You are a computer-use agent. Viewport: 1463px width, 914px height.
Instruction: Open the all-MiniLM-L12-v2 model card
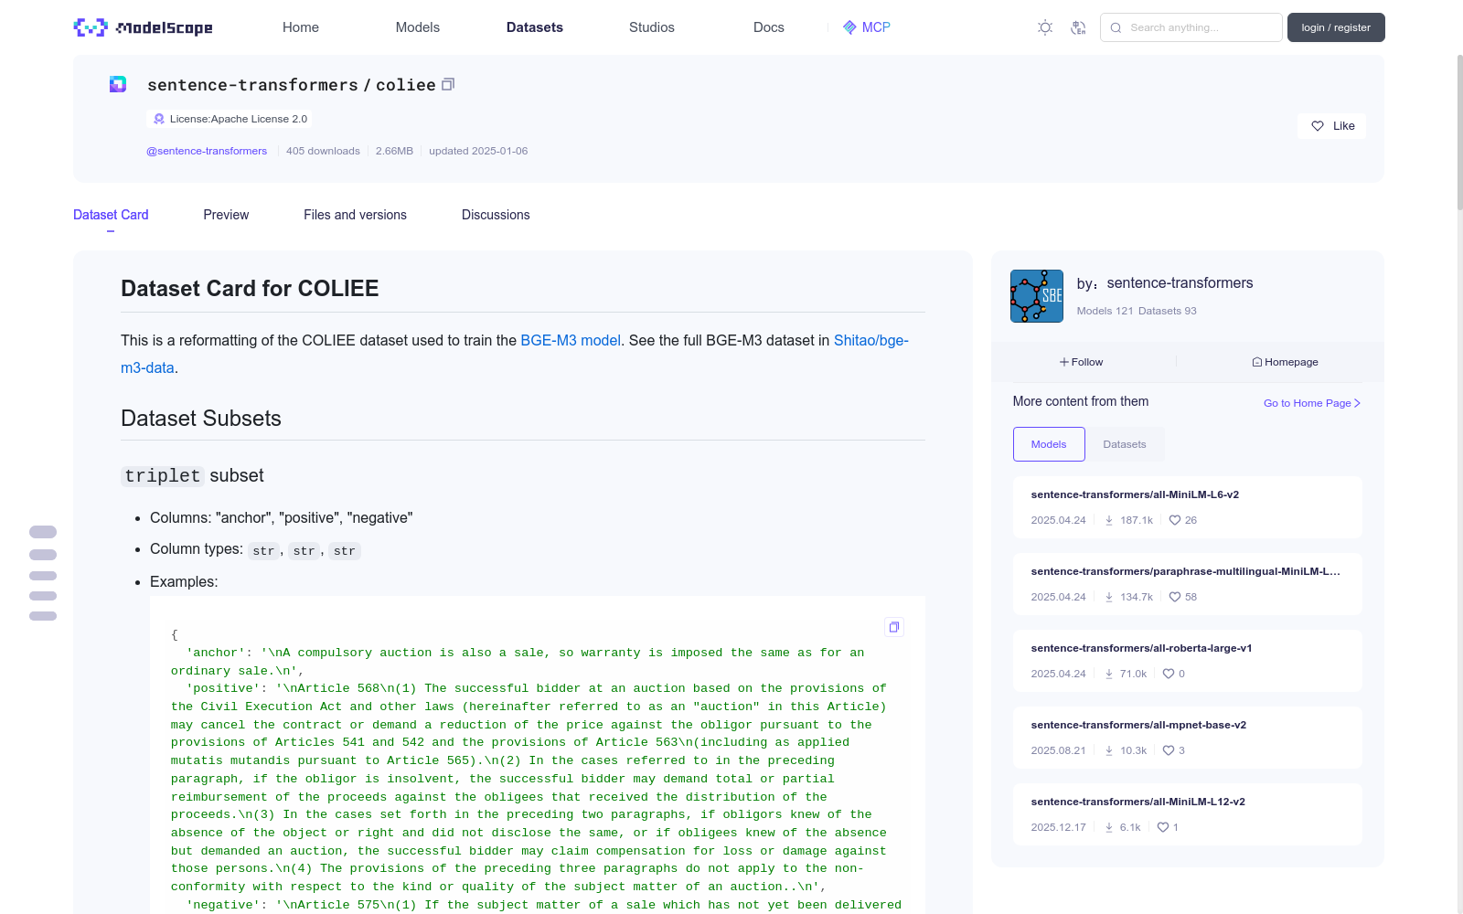click(1188, 814)
